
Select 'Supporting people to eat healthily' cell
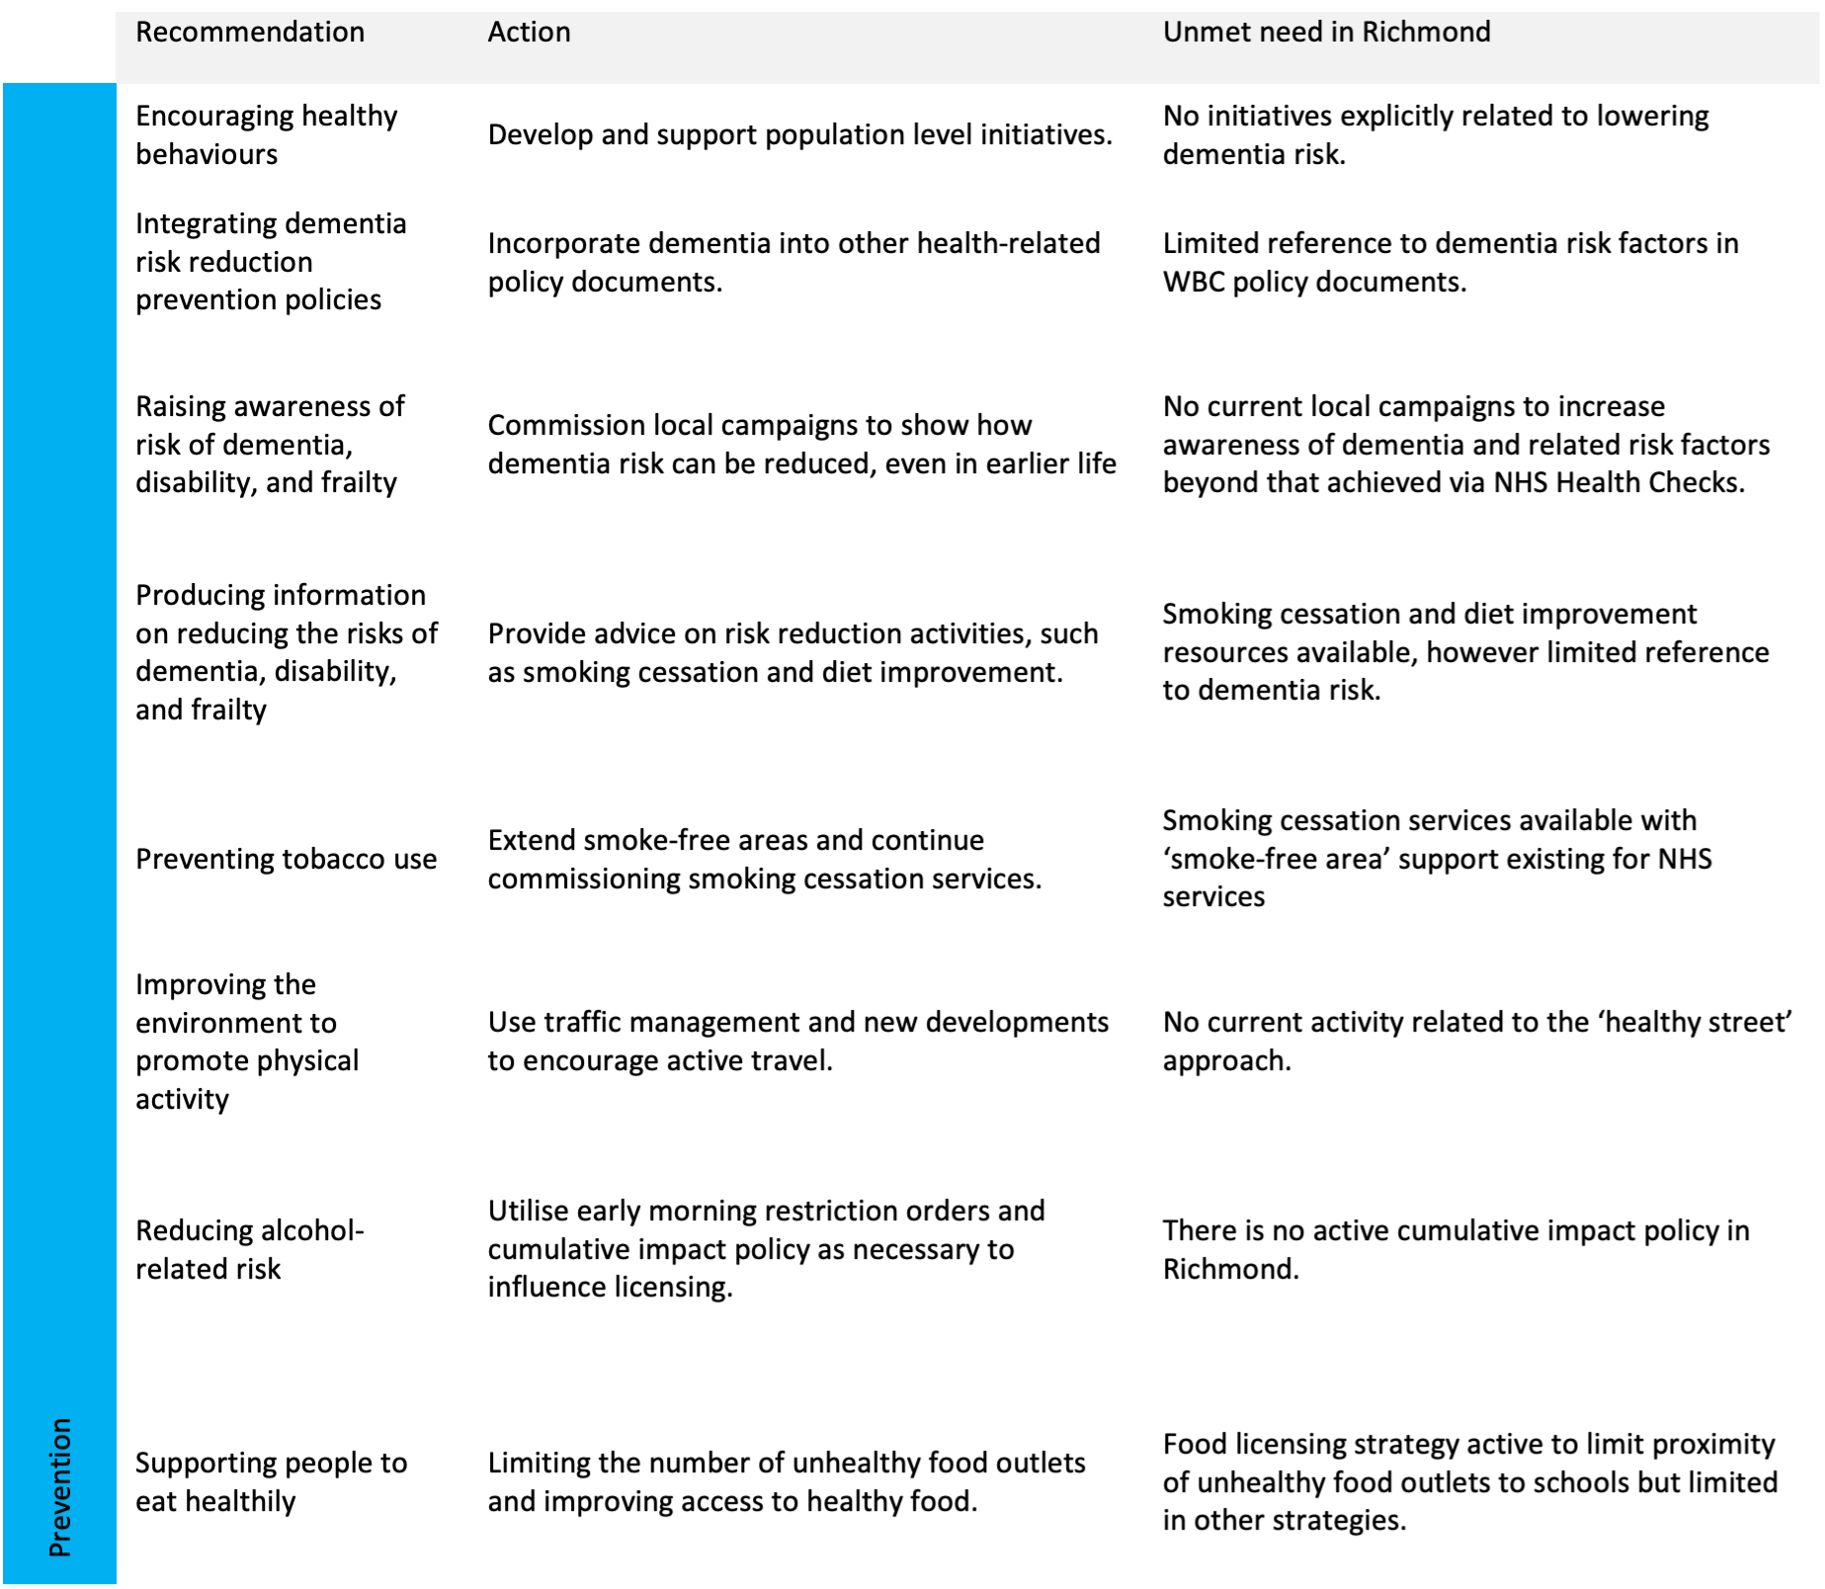pyautogui.click(x=271, y=1481)
